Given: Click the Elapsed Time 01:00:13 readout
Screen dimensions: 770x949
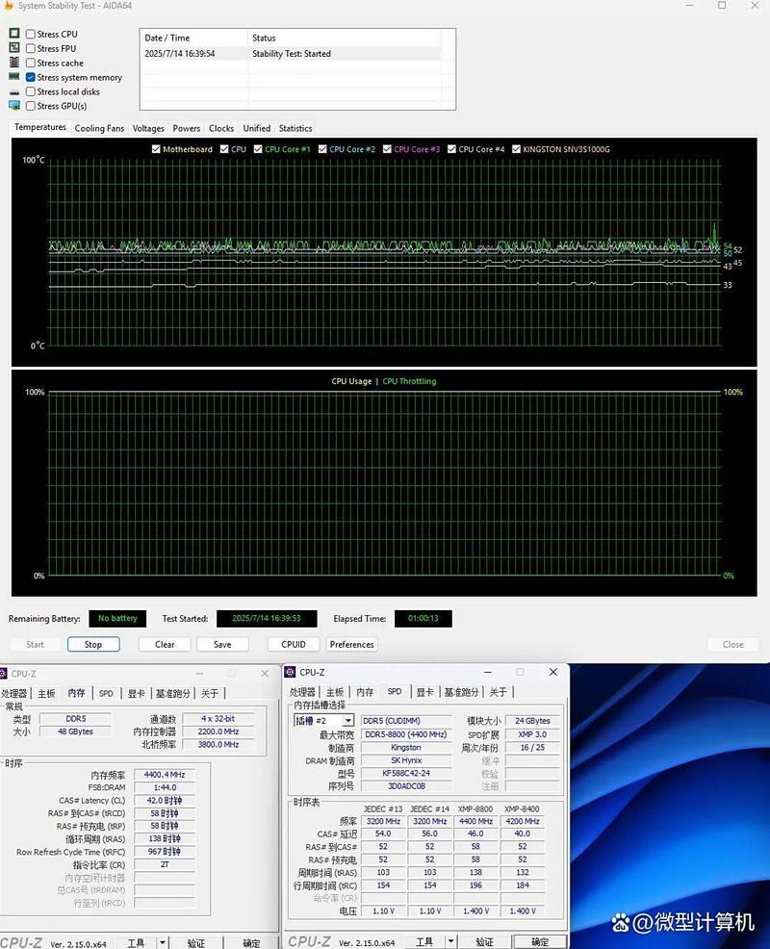Looking at the screenshot, I should [423, 619].
